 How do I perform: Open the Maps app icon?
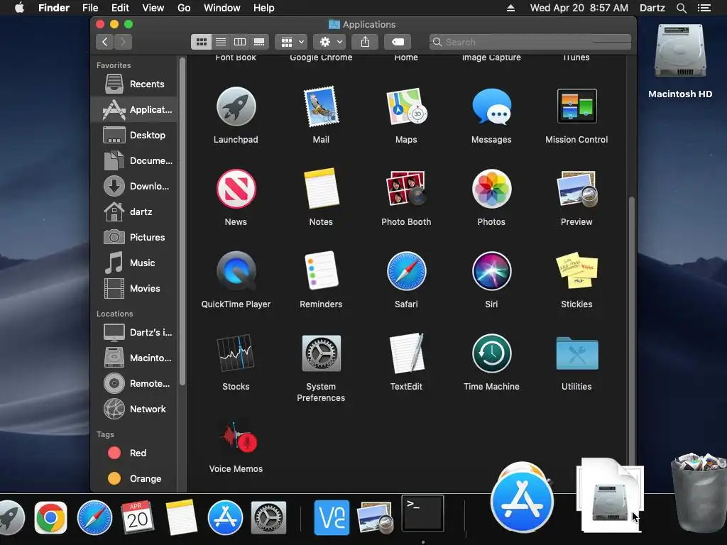point(406,107)
